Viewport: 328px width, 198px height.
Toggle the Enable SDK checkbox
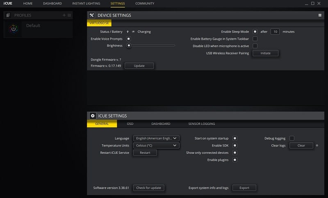click(235, 145)
